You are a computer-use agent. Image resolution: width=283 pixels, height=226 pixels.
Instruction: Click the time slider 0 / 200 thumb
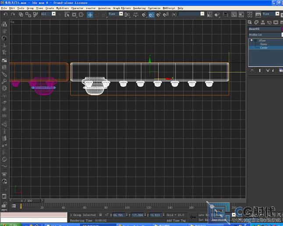(x=26, y=201)
